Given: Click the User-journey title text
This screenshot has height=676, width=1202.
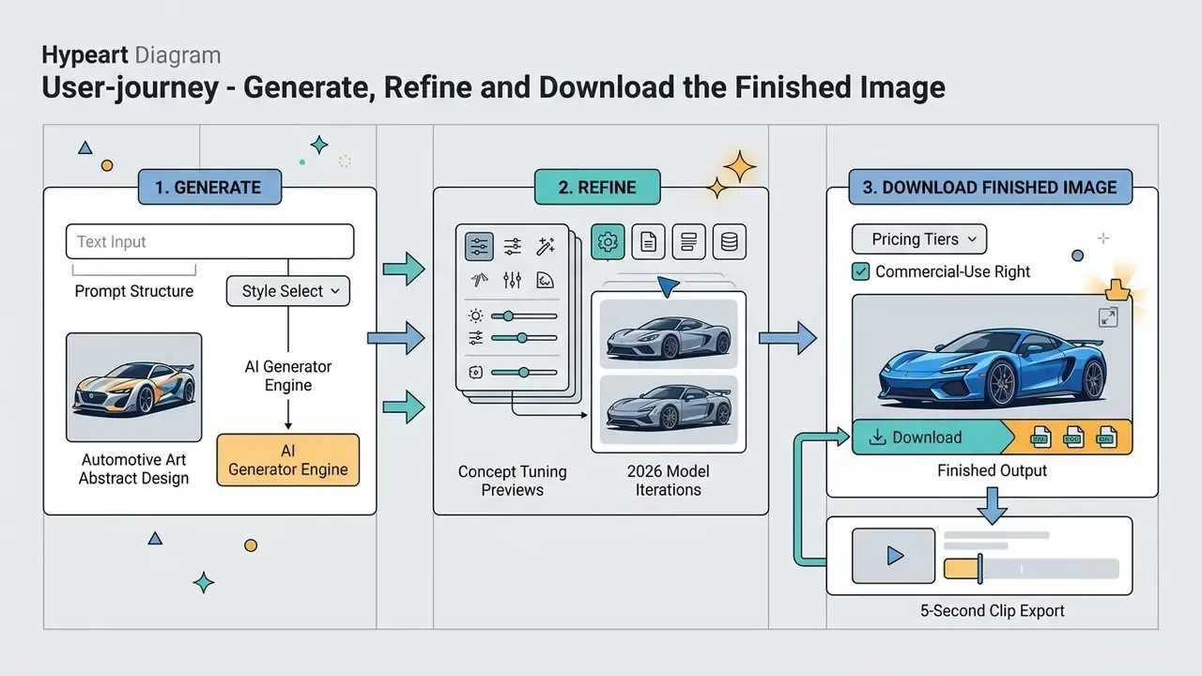Looking at the screenshot, I should tap(493, 88).
